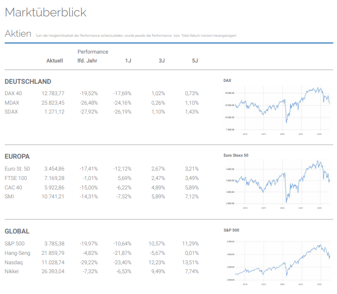Click the SMI 5J value 7,12%
The height and width of the screenshot is (294, 337).
click(191, 197)
